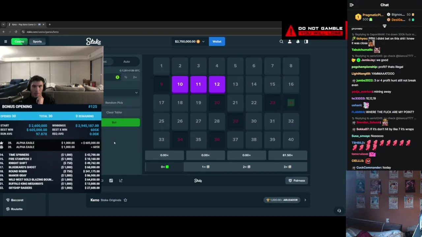Select Keno tile 13

(x=235, y=84)
